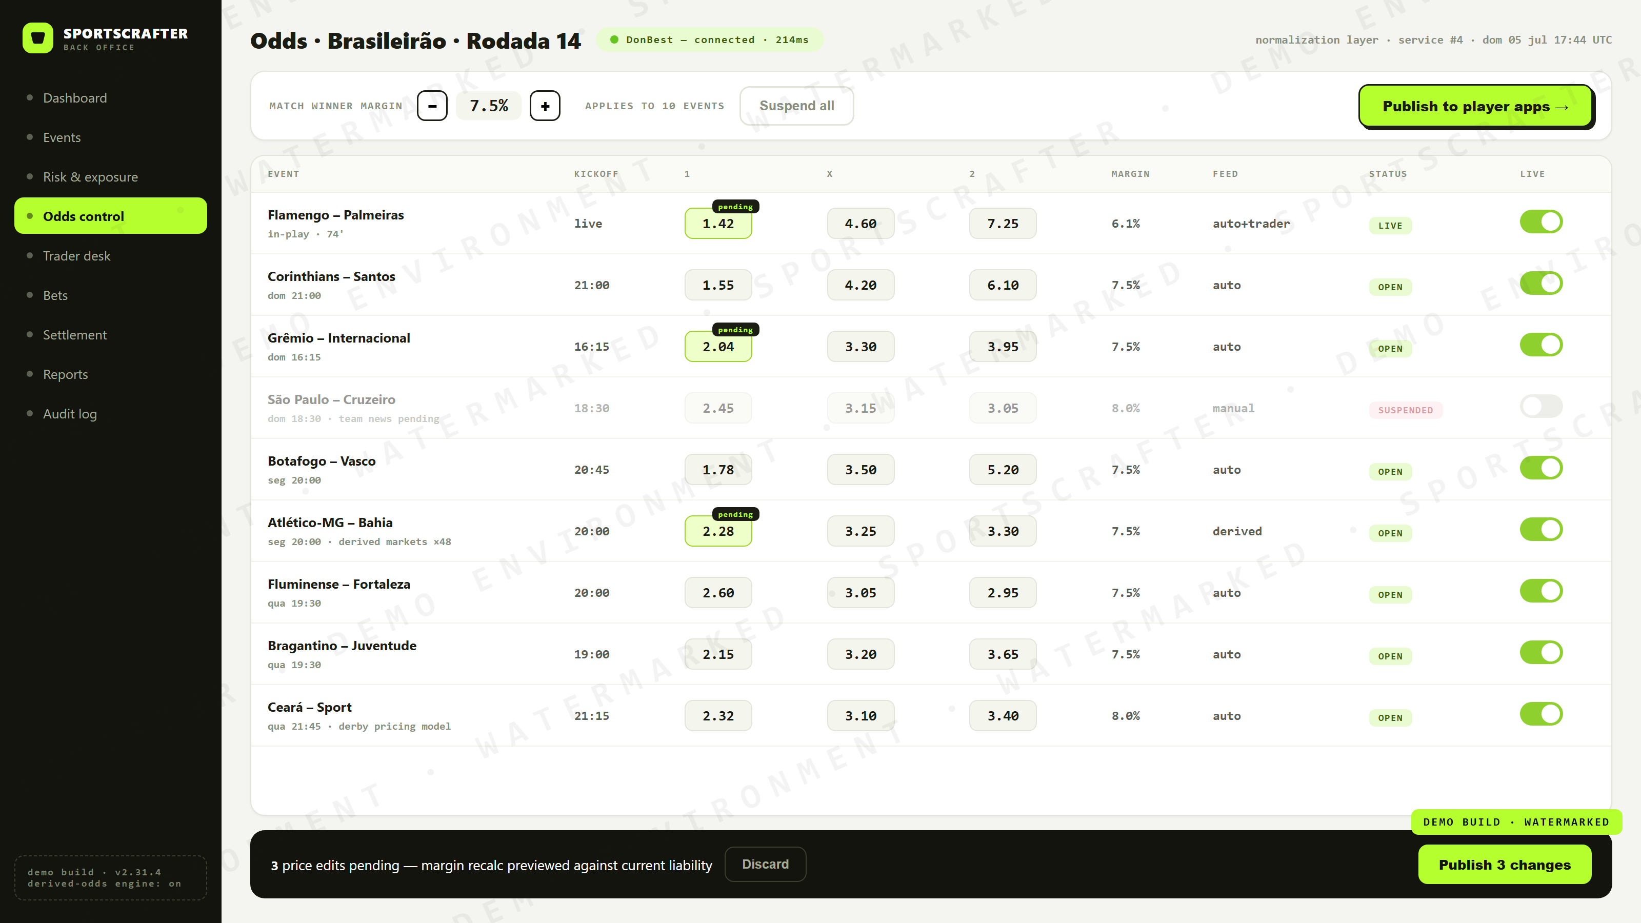Click derived feed label for Atlético-MG

(x=1237, y=531)
